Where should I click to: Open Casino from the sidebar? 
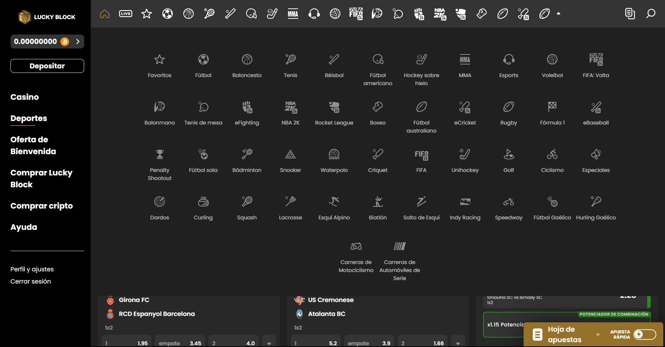click(x=24, y=97)
